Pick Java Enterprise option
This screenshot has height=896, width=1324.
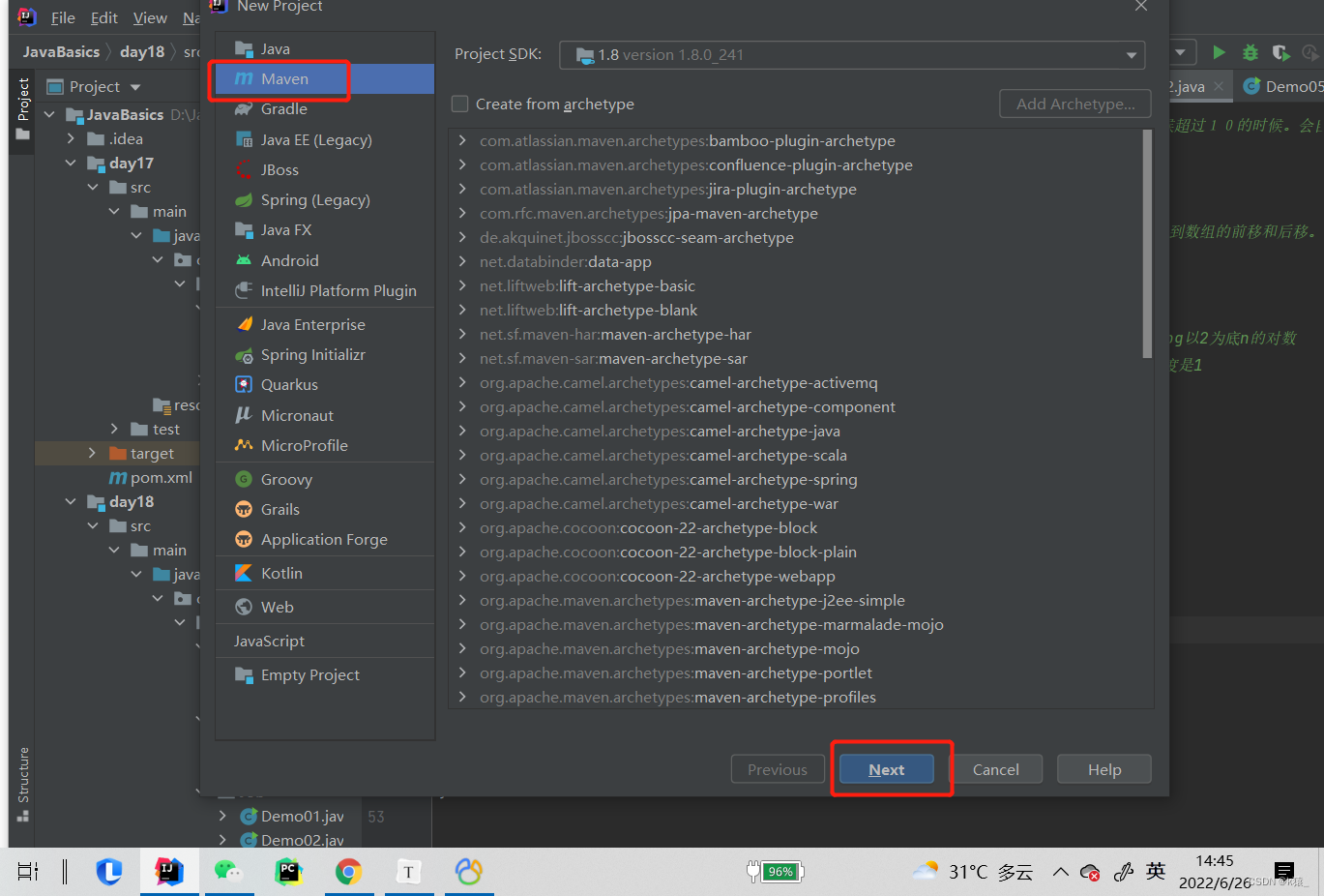point(325,324)
